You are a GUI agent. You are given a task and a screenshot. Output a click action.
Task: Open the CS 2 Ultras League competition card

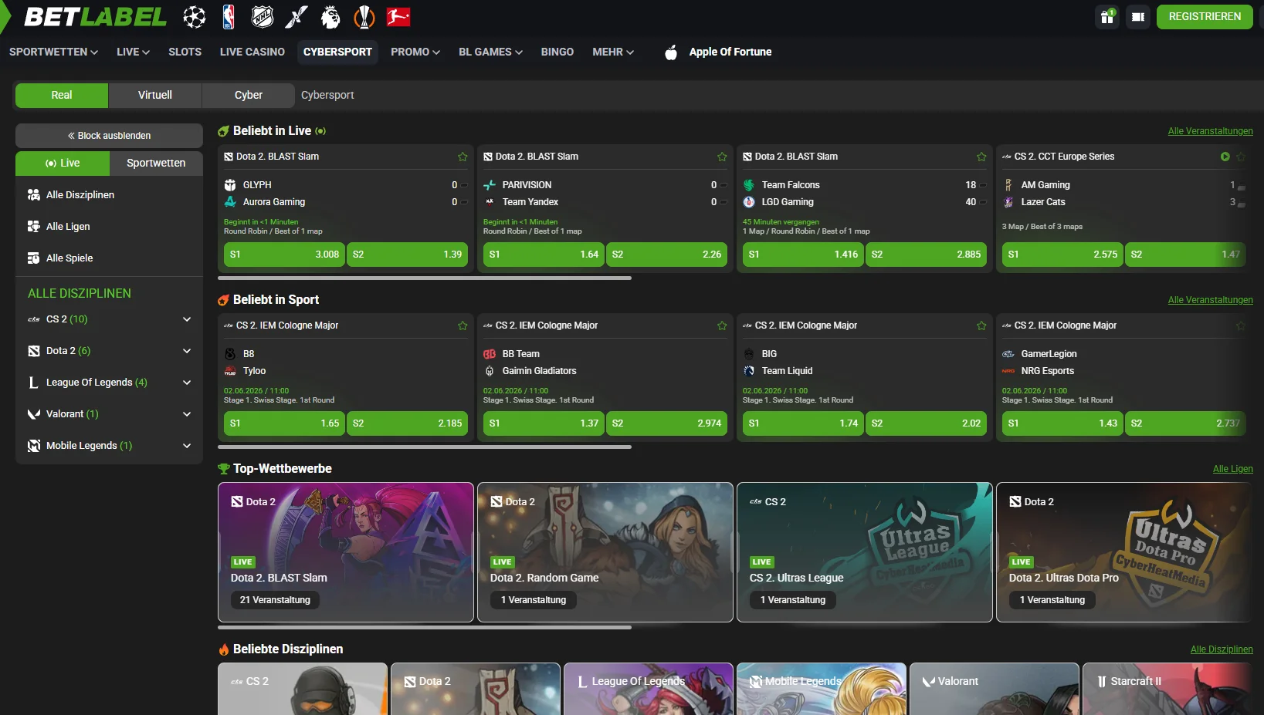coord(865,552)
